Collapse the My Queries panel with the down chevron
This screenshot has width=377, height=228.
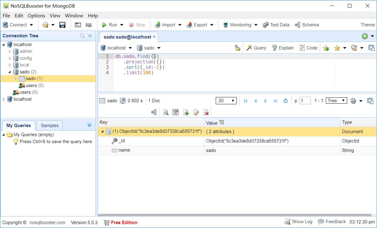(89, 125)
